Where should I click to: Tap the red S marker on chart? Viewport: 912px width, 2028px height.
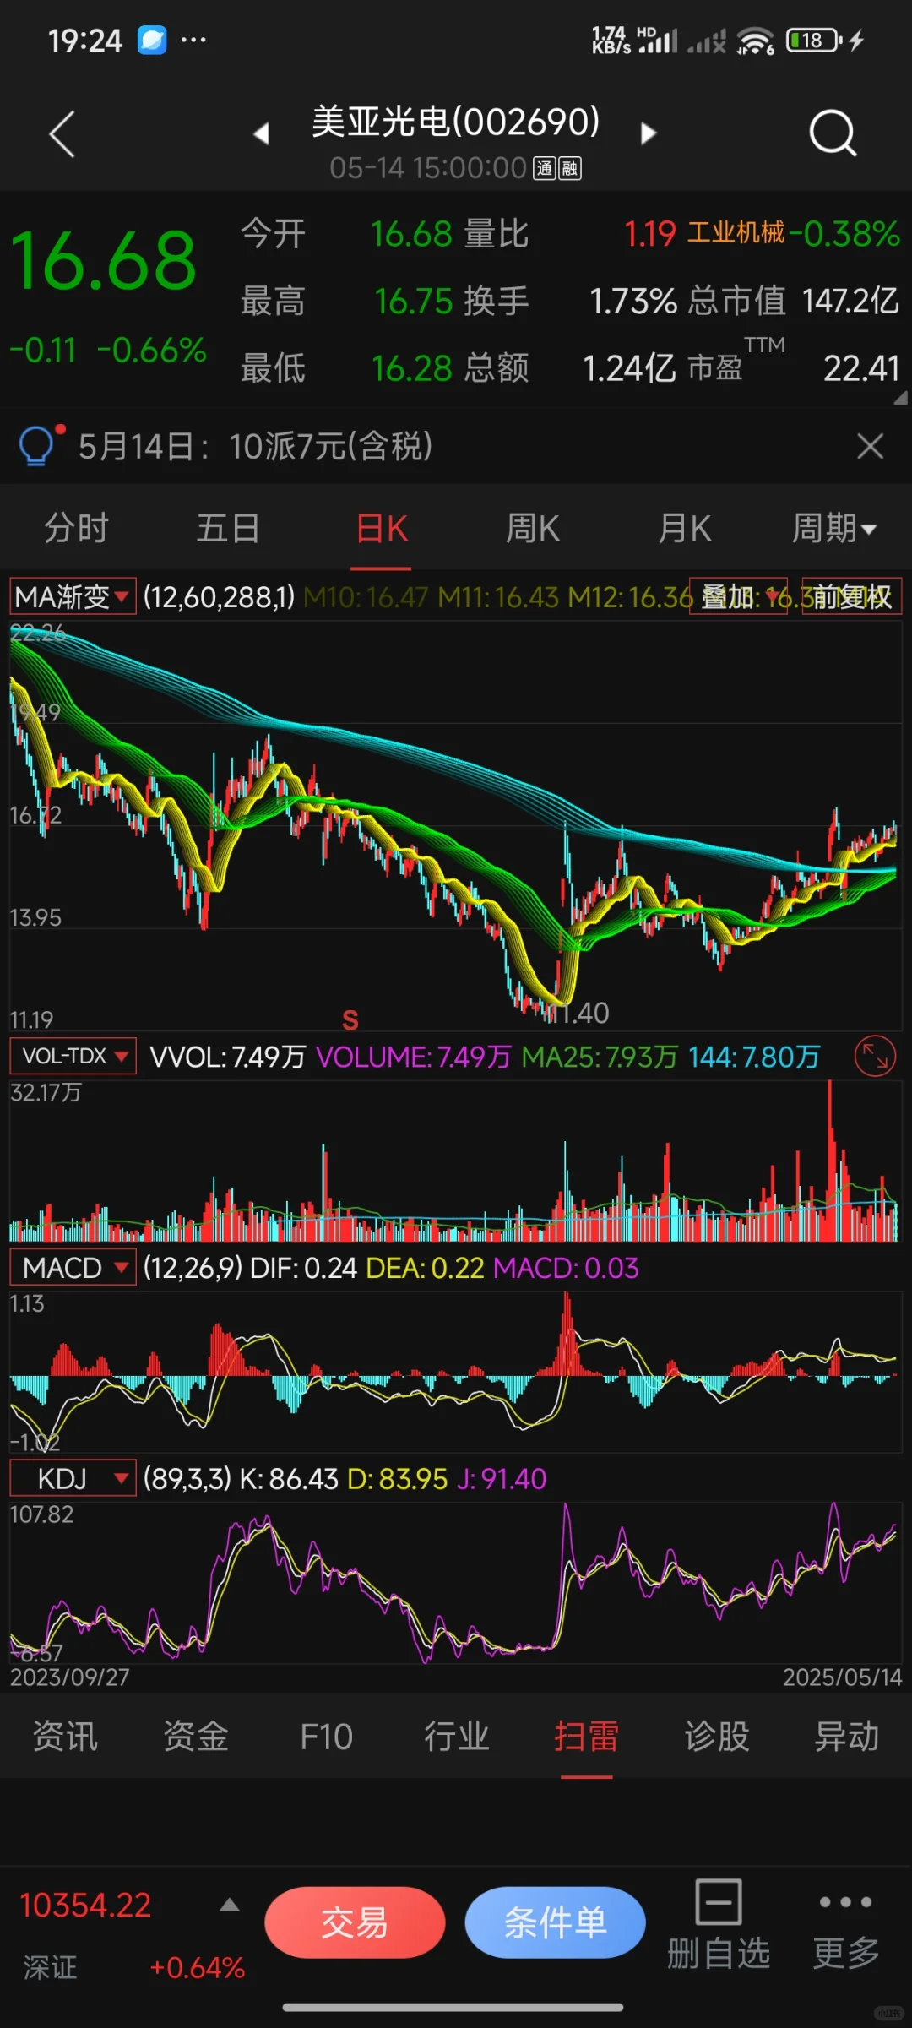coord(350,1020)
